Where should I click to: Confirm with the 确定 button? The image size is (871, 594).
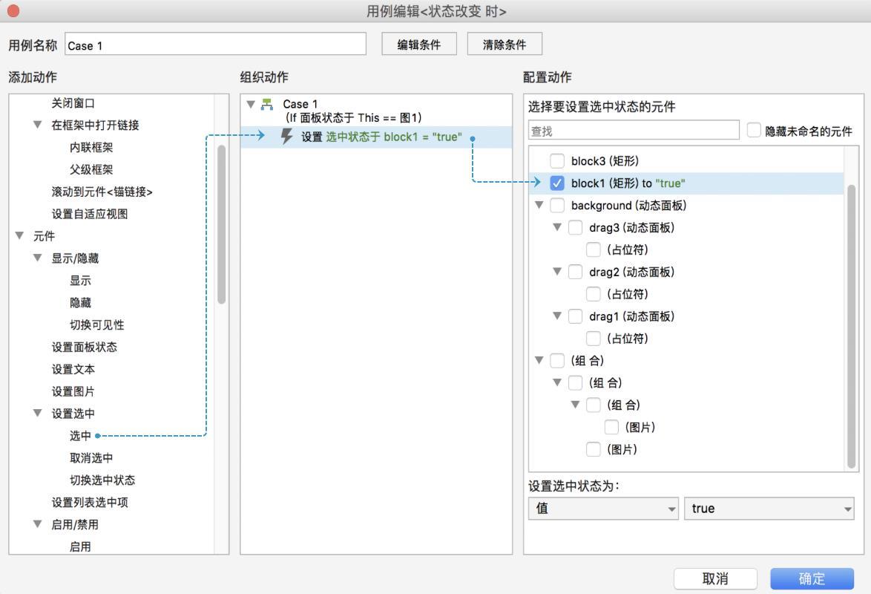[812, 578]
